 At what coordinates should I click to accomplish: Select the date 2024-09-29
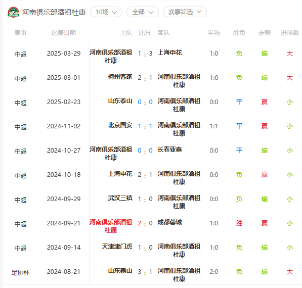coord(64,199)
